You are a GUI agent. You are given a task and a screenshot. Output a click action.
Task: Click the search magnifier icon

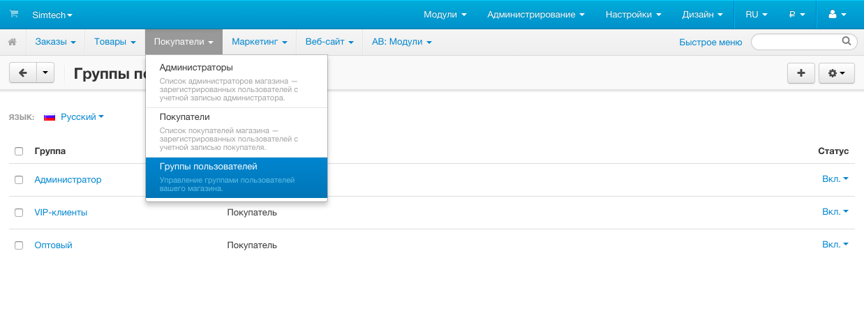[x=847, y=41]
